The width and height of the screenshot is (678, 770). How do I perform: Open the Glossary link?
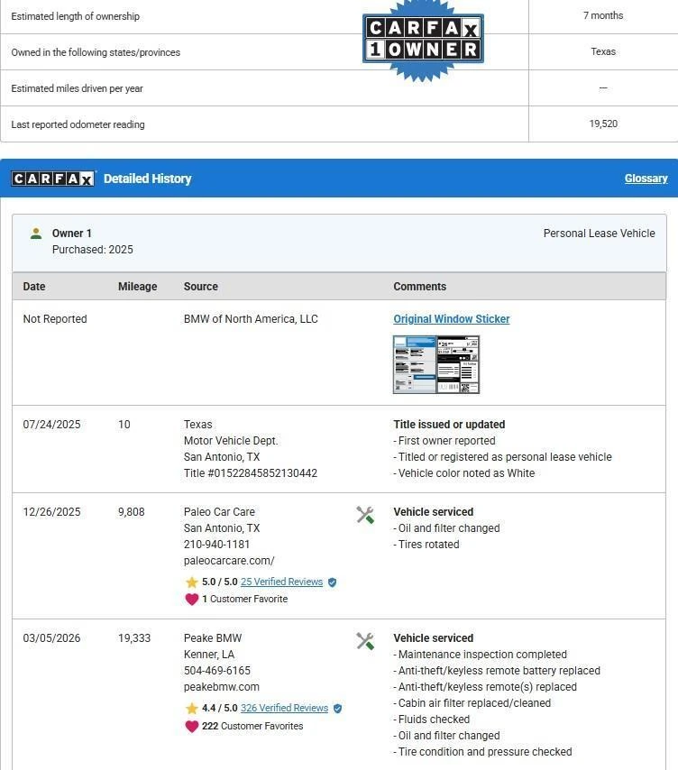point(646,179)
